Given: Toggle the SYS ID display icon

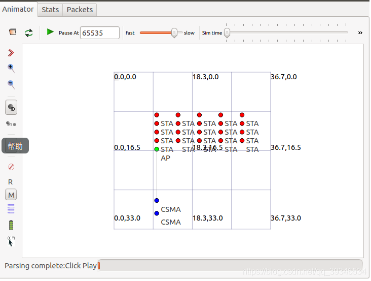Looking at the screenshot, I should (11, 124).
